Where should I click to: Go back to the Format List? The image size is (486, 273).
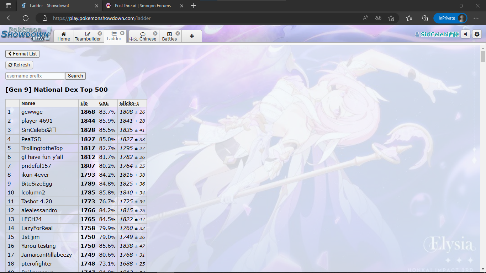(22, 54)
